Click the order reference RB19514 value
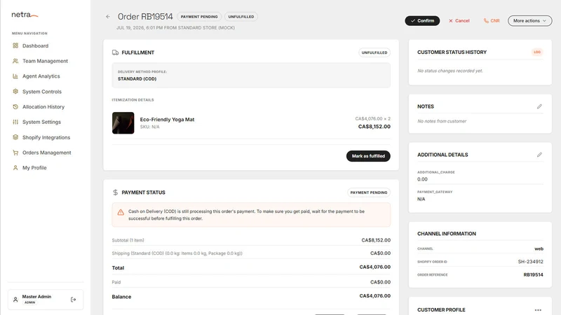The height and width of the screenshot is (315, 561). 533,274
